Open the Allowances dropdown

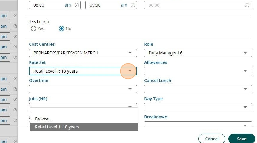(x=245, y=71)
